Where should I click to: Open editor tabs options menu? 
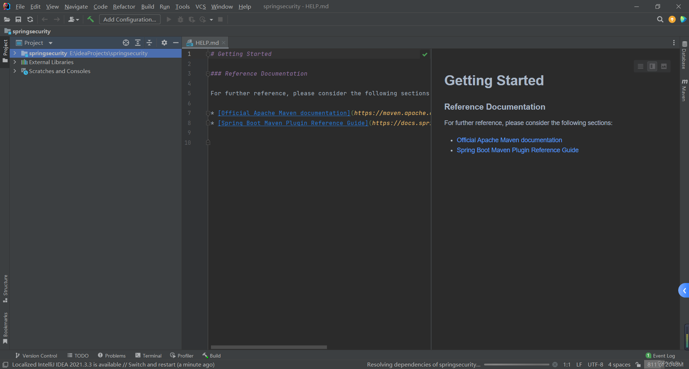(674, 43)
